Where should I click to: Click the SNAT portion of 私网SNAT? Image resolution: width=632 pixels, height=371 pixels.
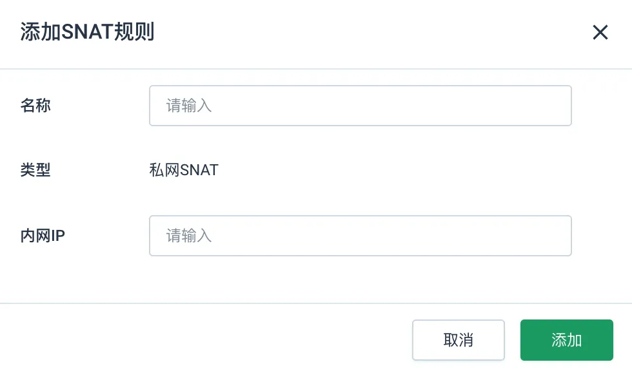coord(199,170)
